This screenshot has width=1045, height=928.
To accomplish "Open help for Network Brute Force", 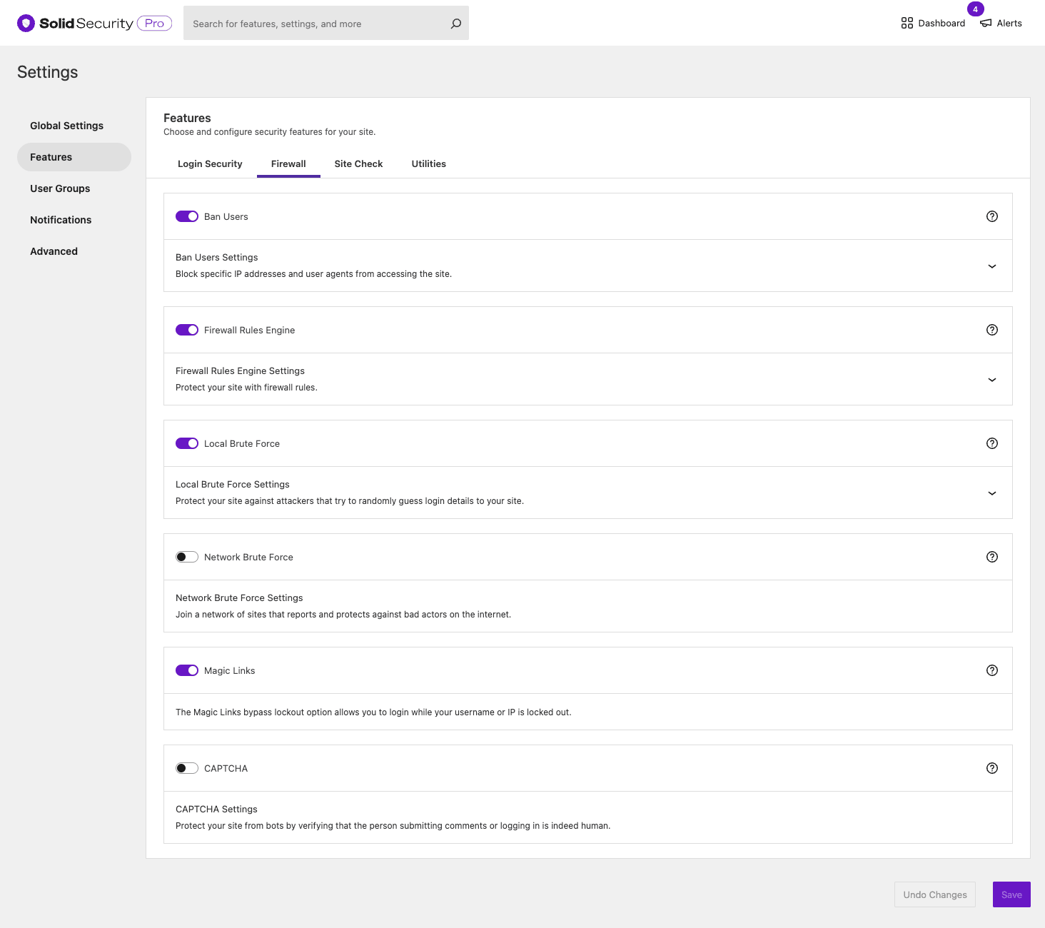I will point(992,557).
